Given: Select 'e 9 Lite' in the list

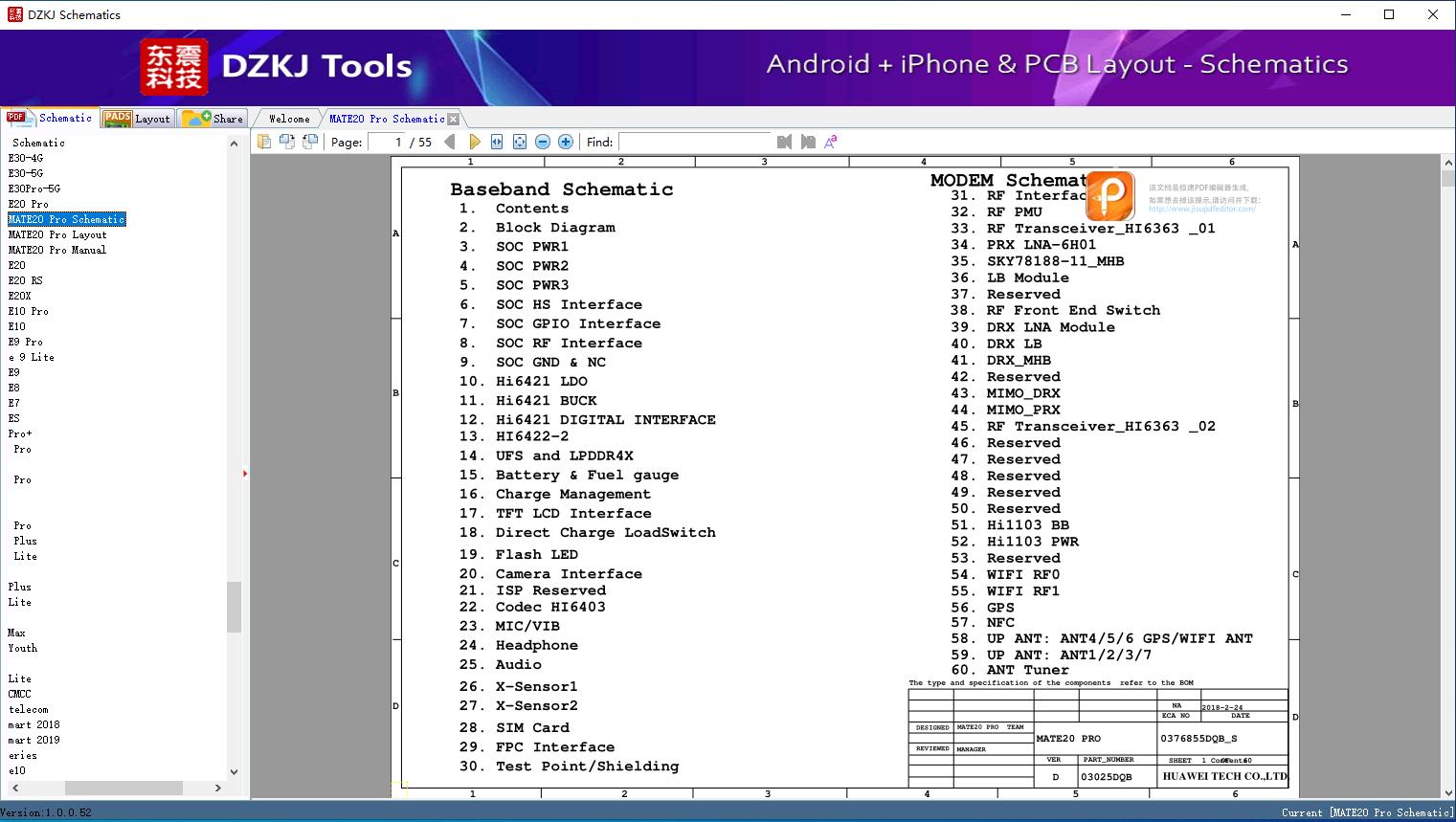Looking at the screenshot, I should point(32,357).
